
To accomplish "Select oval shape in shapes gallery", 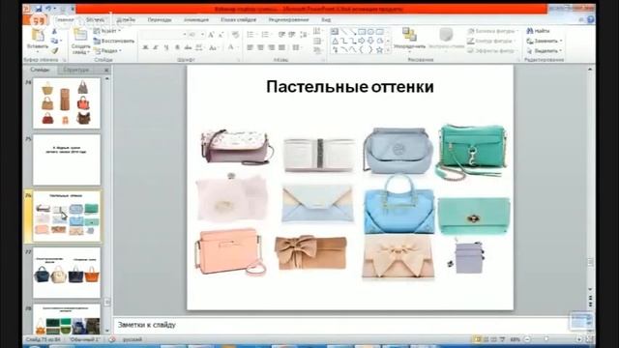I will [x=370, y=32].
